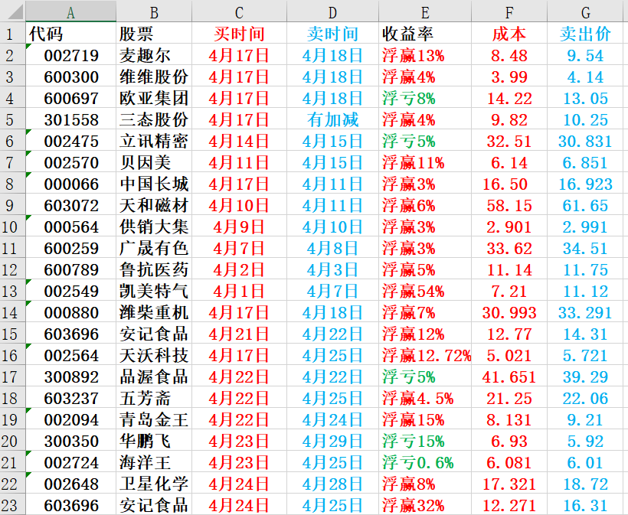Select cell 海洋王
This screenshot has height=515, width=628.
[154, 461]
